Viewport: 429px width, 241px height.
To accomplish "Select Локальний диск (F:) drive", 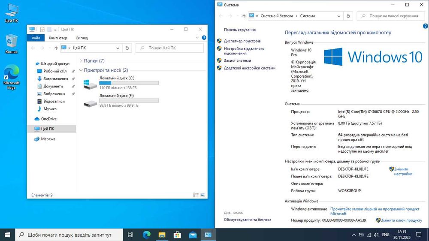I will tap(121, 100).
